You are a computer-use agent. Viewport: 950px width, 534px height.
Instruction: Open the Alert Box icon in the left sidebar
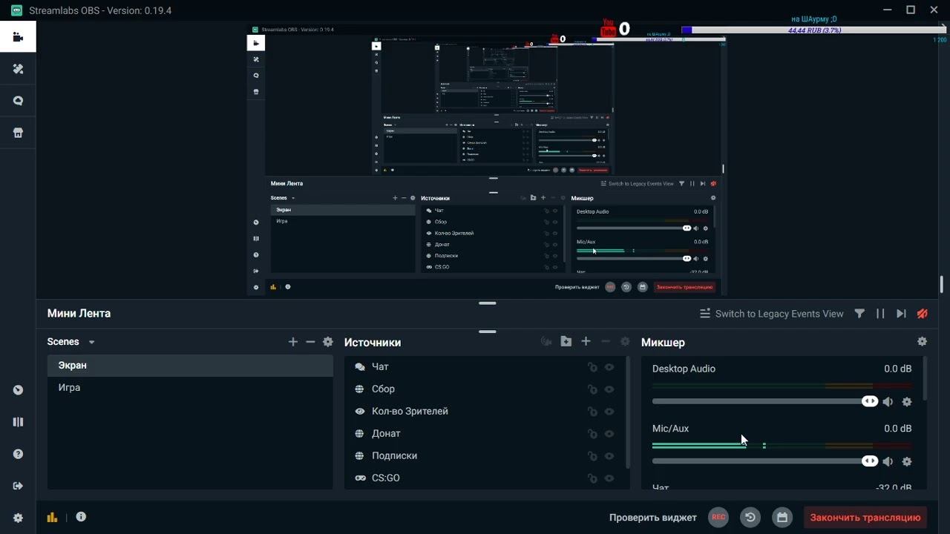click(18, 101)
